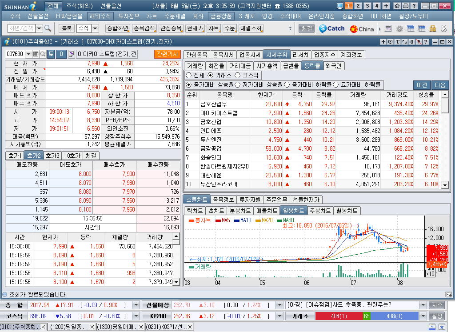
Task: Click the gold lock icon in the toolbar
Action: [432, 30]
